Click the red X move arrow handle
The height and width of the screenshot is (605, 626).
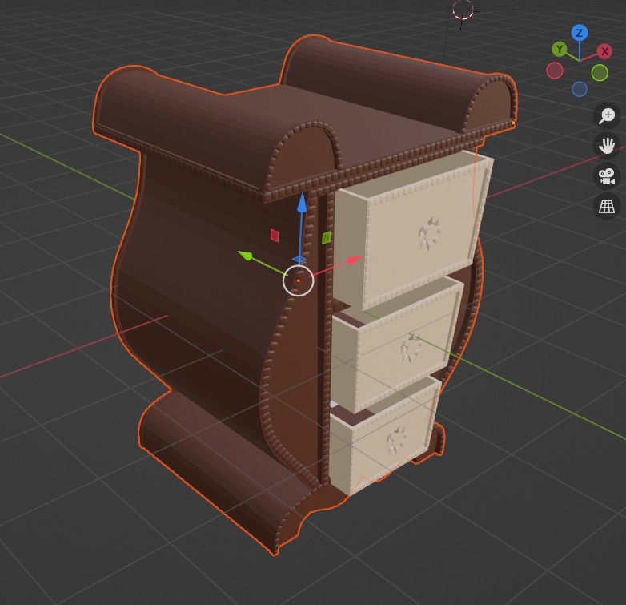354,260
